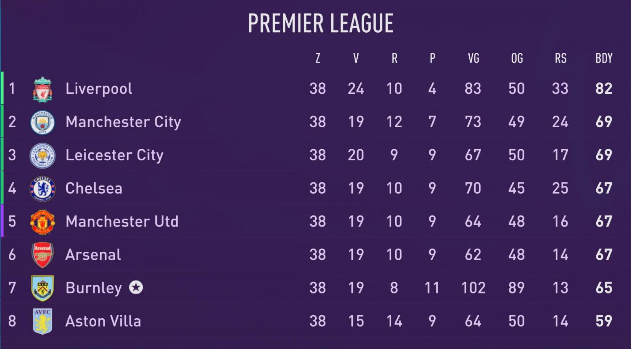Click Burnley's 102 goals scored value

click(x=473, y=288)
